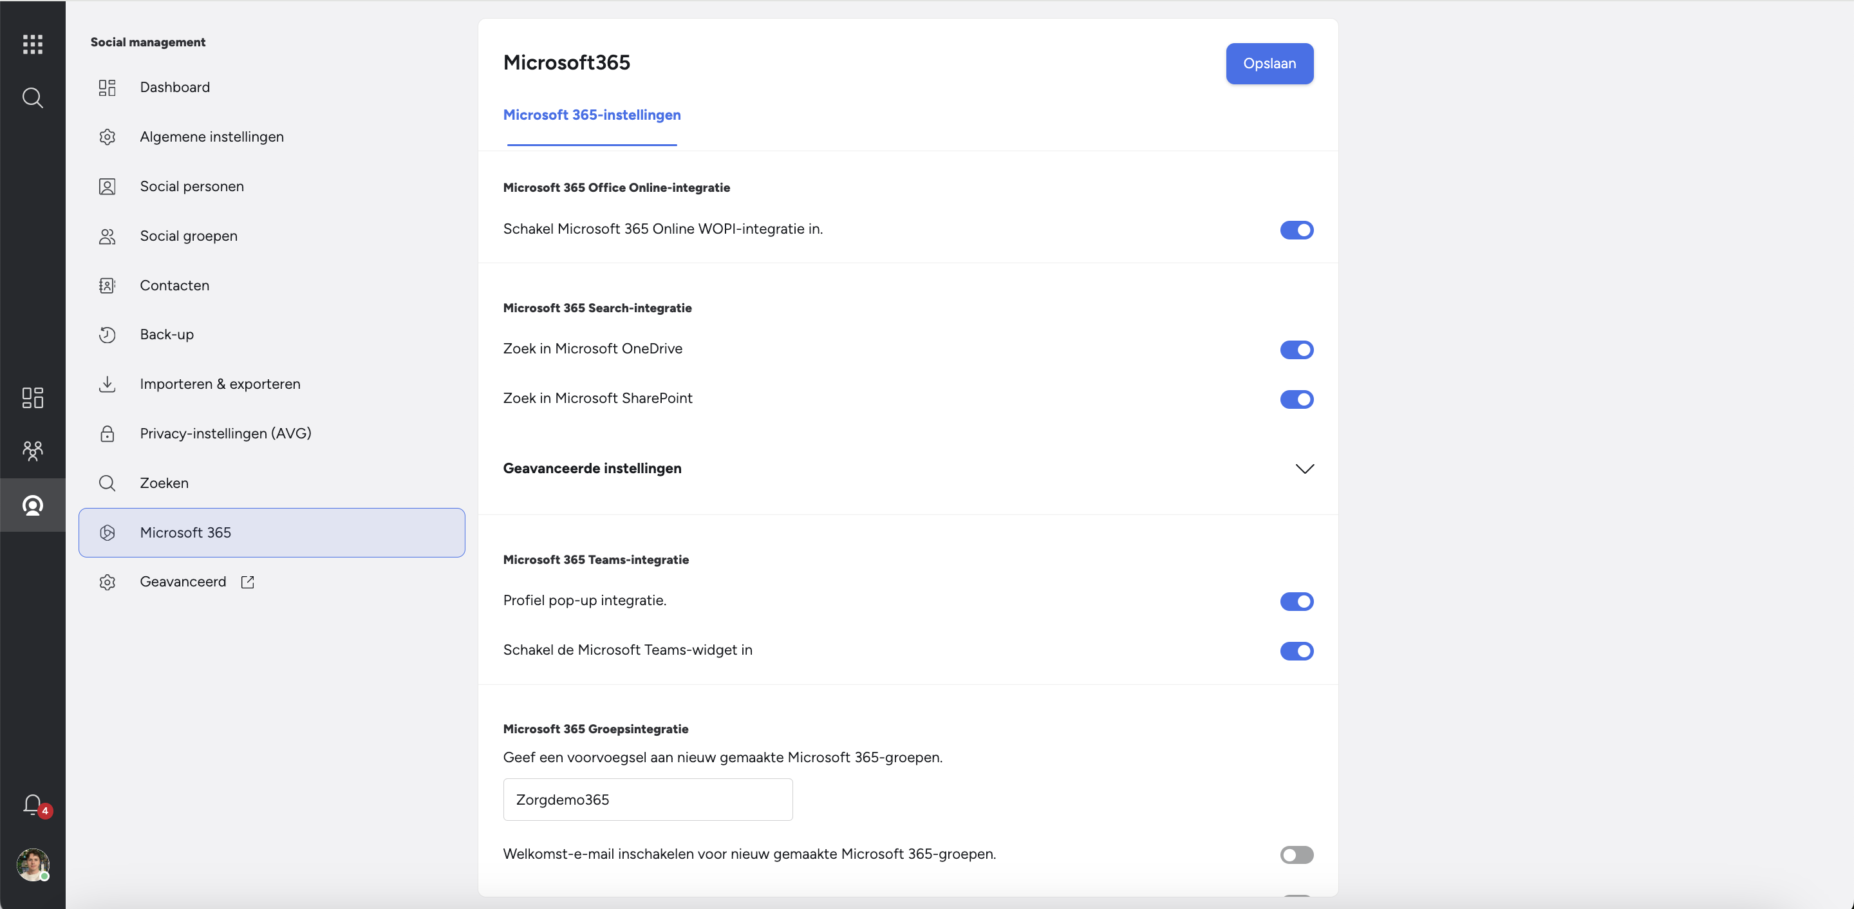Click the Opslaan button
The width and height of the screenshot is (1854, 909).
point(1269,63)
